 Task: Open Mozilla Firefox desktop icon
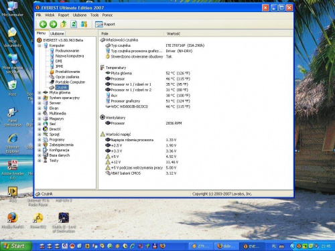click(x=13, y=221)
